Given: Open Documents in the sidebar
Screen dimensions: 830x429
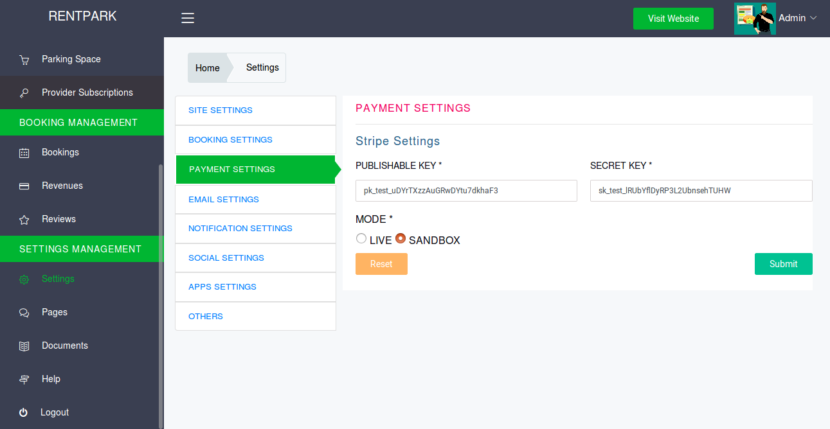Looking at the screenshot, I should [82, 346].
